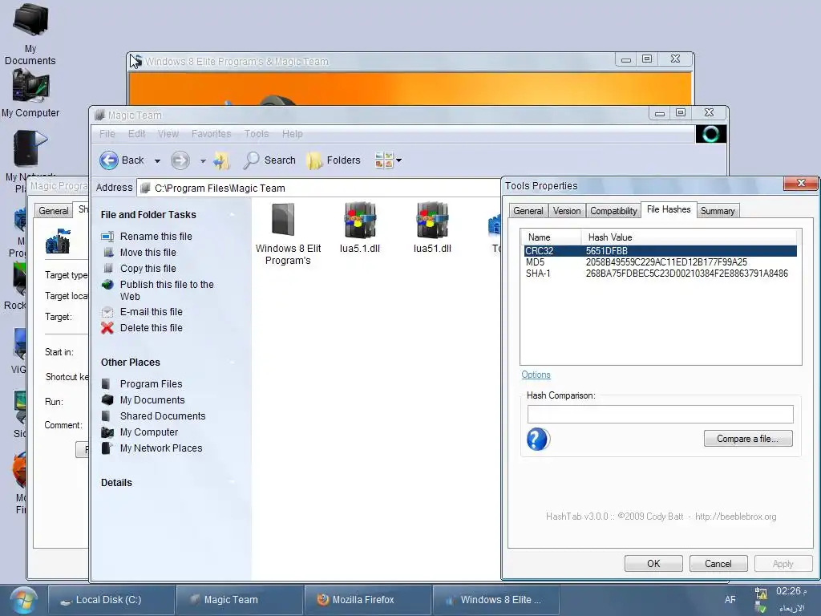Open the HashTab Options link
This screenshot has width=821, height=616.
coord(536,375)
